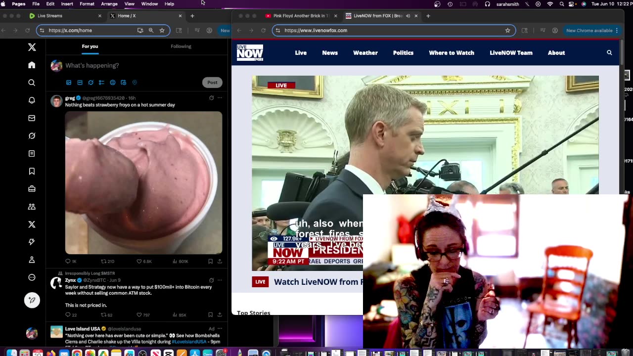The width and height of the screenshot is (633, 356).
Task: Open LiveNOW Team link
Action: 511,52
